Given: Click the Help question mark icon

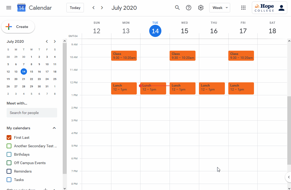Looking at the screenshot, I should [x=188, y=8].
